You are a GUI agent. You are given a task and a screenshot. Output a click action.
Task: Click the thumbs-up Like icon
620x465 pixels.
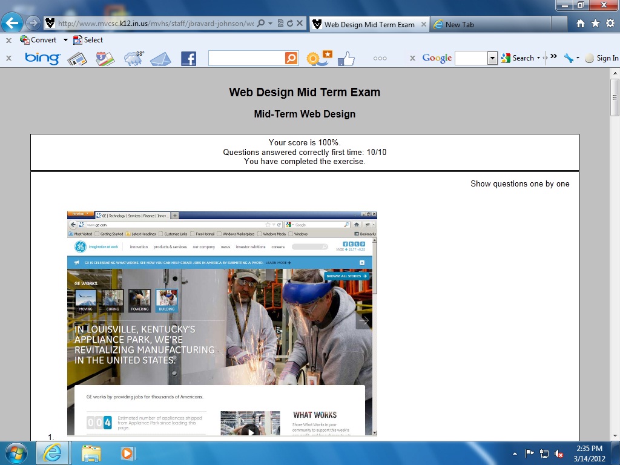346,59
